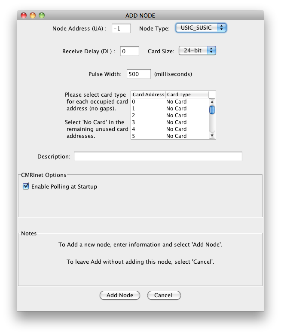Click the Card Type column header
This screenshot has height=335, width=281.
tap(186, 94)
